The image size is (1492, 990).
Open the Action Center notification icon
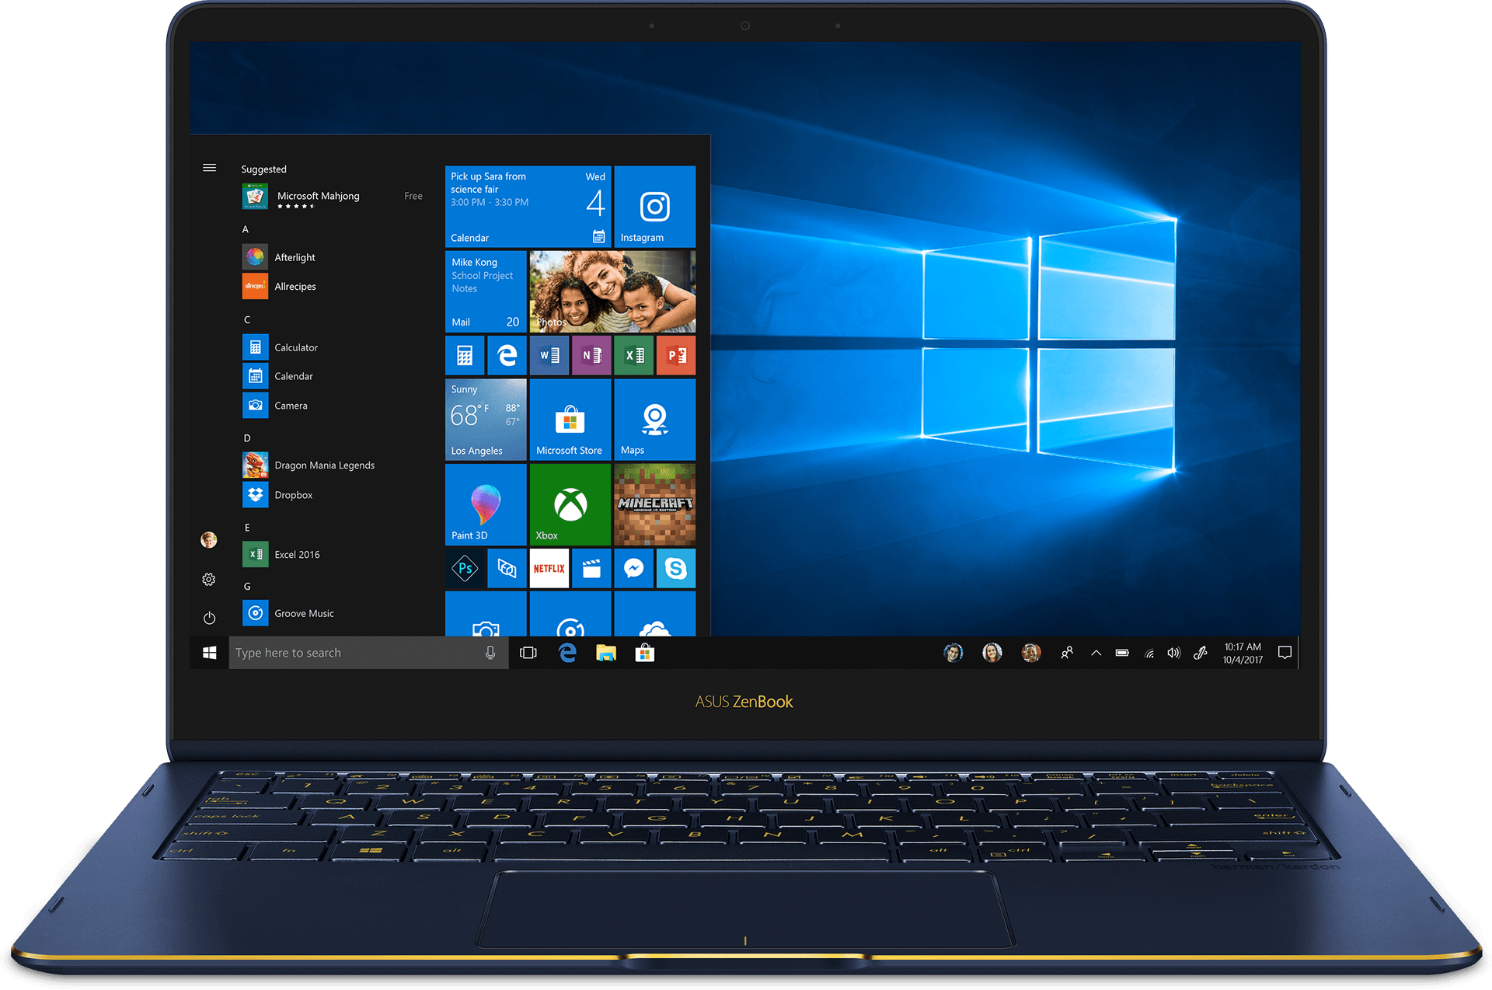(x=1285, y=653)
